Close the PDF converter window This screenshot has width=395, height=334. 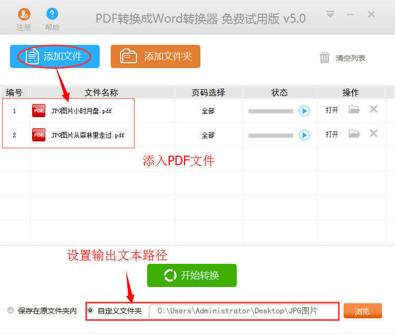(x=371, y=14)
